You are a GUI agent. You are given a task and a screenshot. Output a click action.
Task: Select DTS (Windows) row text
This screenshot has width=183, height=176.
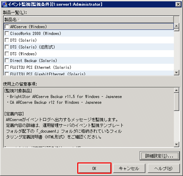23,54
